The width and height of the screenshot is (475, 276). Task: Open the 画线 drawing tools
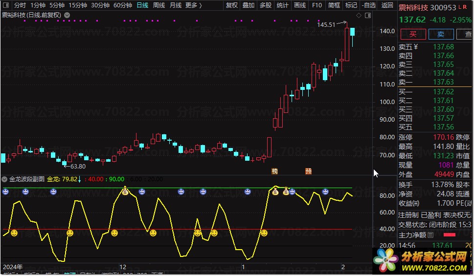click(300, 5)
